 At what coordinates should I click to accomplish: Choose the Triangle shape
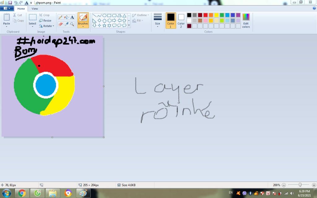pos(124,15)
